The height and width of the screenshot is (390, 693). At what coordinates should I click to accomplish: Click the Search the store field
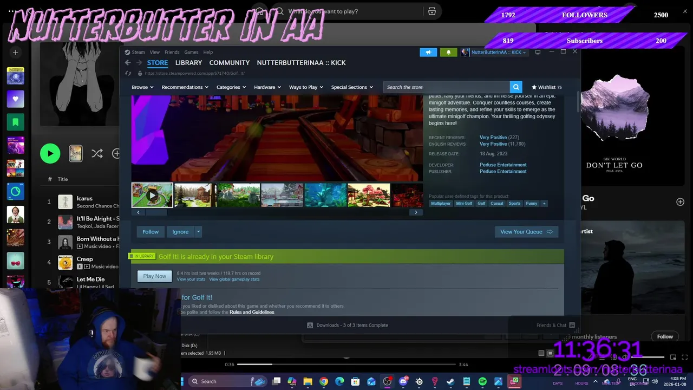447,87
